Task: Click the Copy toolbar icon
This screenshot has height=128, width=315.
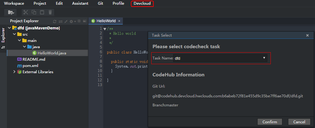Action: pos(34,12)
